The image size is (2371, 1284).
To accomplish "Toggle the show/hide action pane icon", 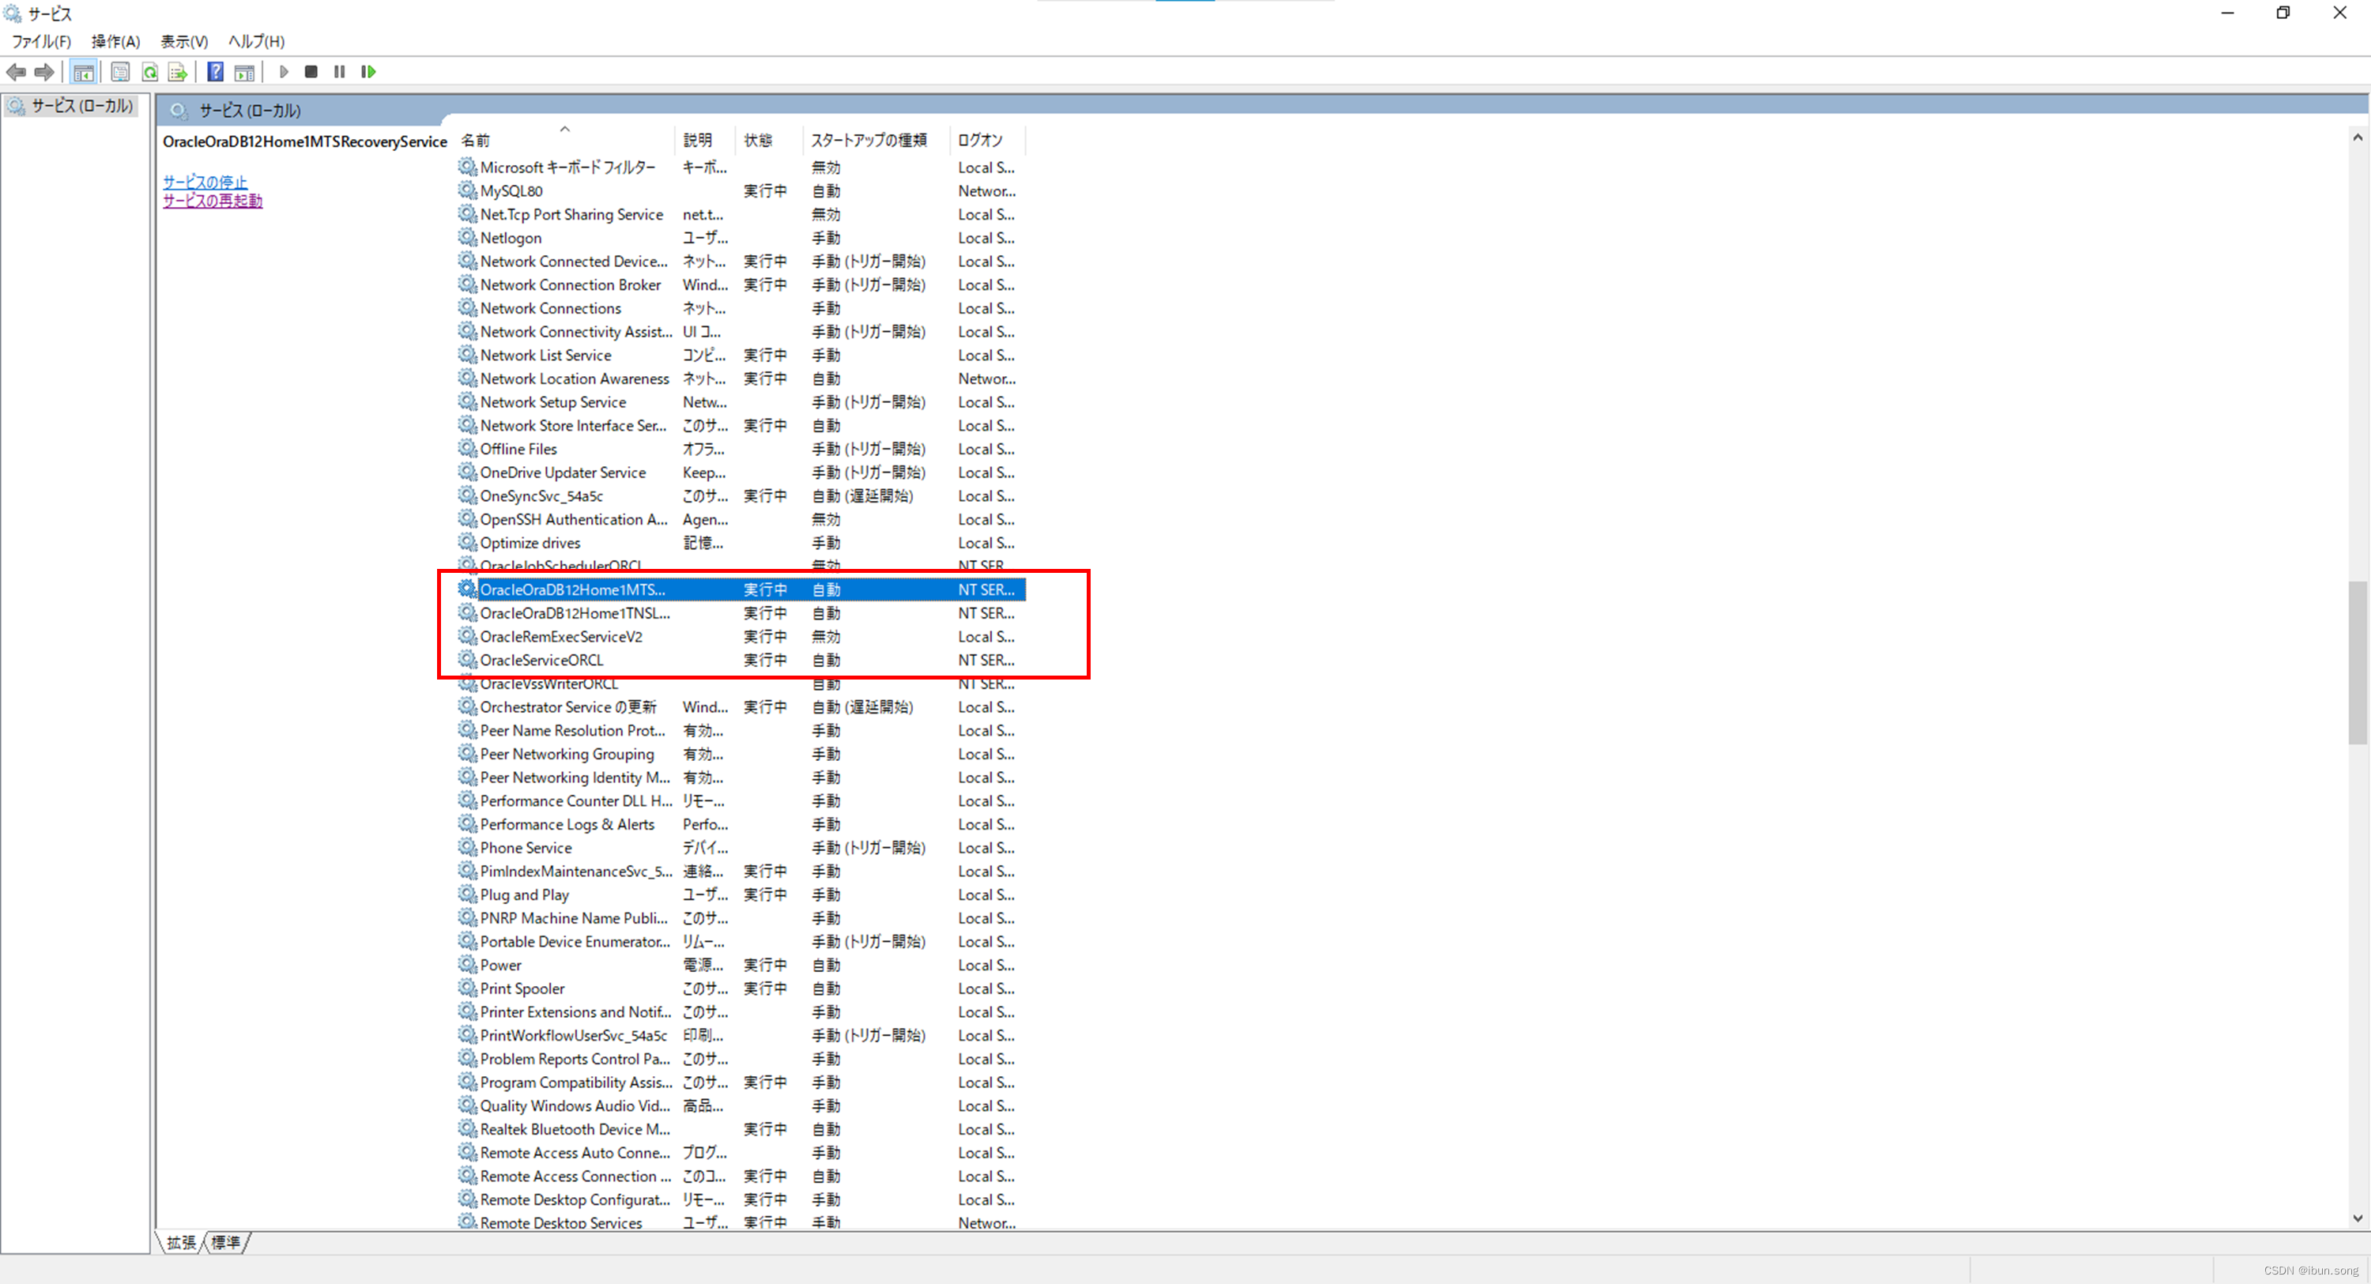I will 244,72.
